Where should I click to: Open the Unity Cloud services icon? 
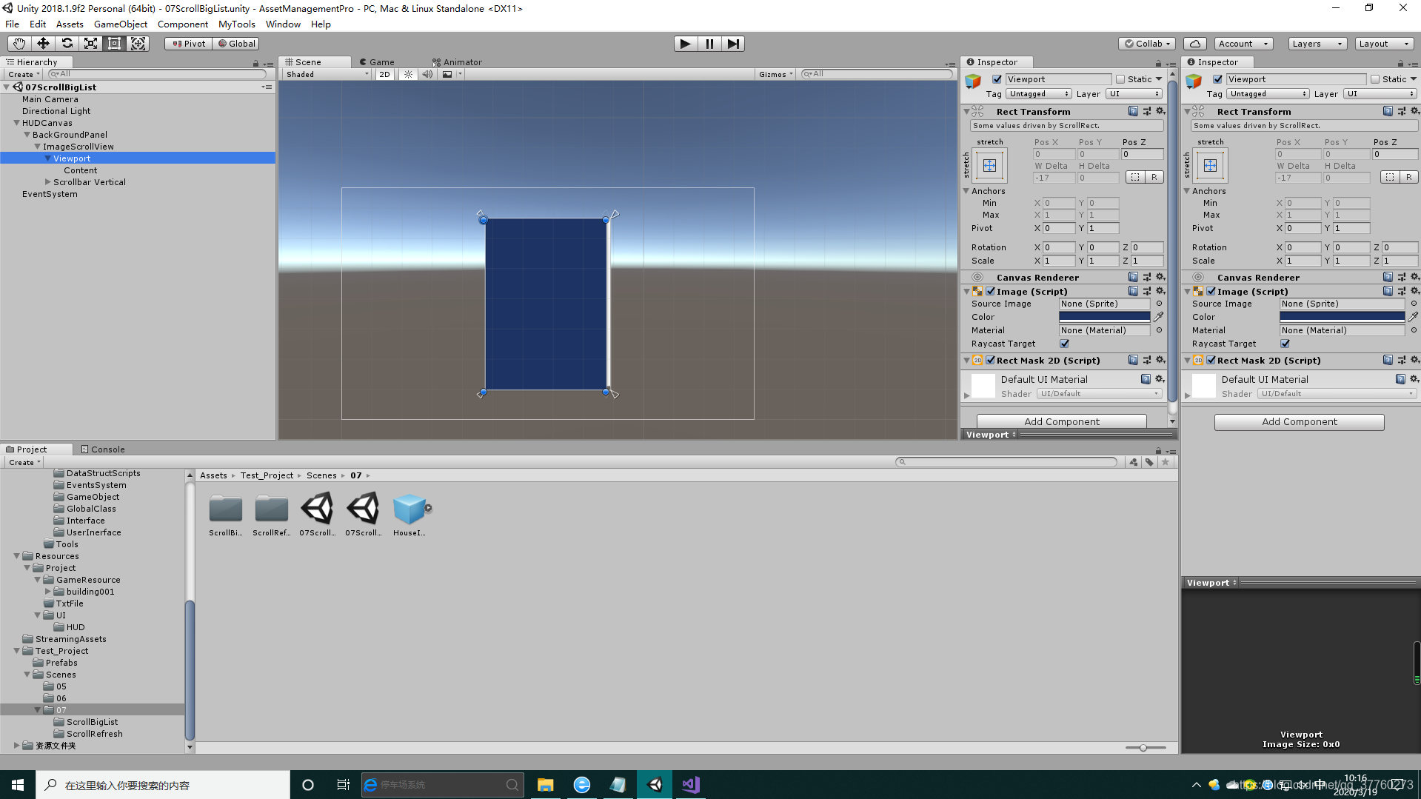(1194, 43)
